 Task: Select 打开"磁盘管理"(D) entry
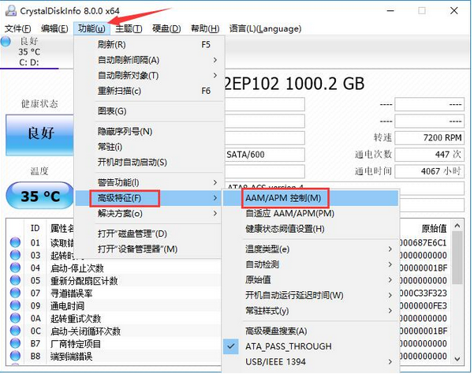pyautogui.click(x=150, y=234)
